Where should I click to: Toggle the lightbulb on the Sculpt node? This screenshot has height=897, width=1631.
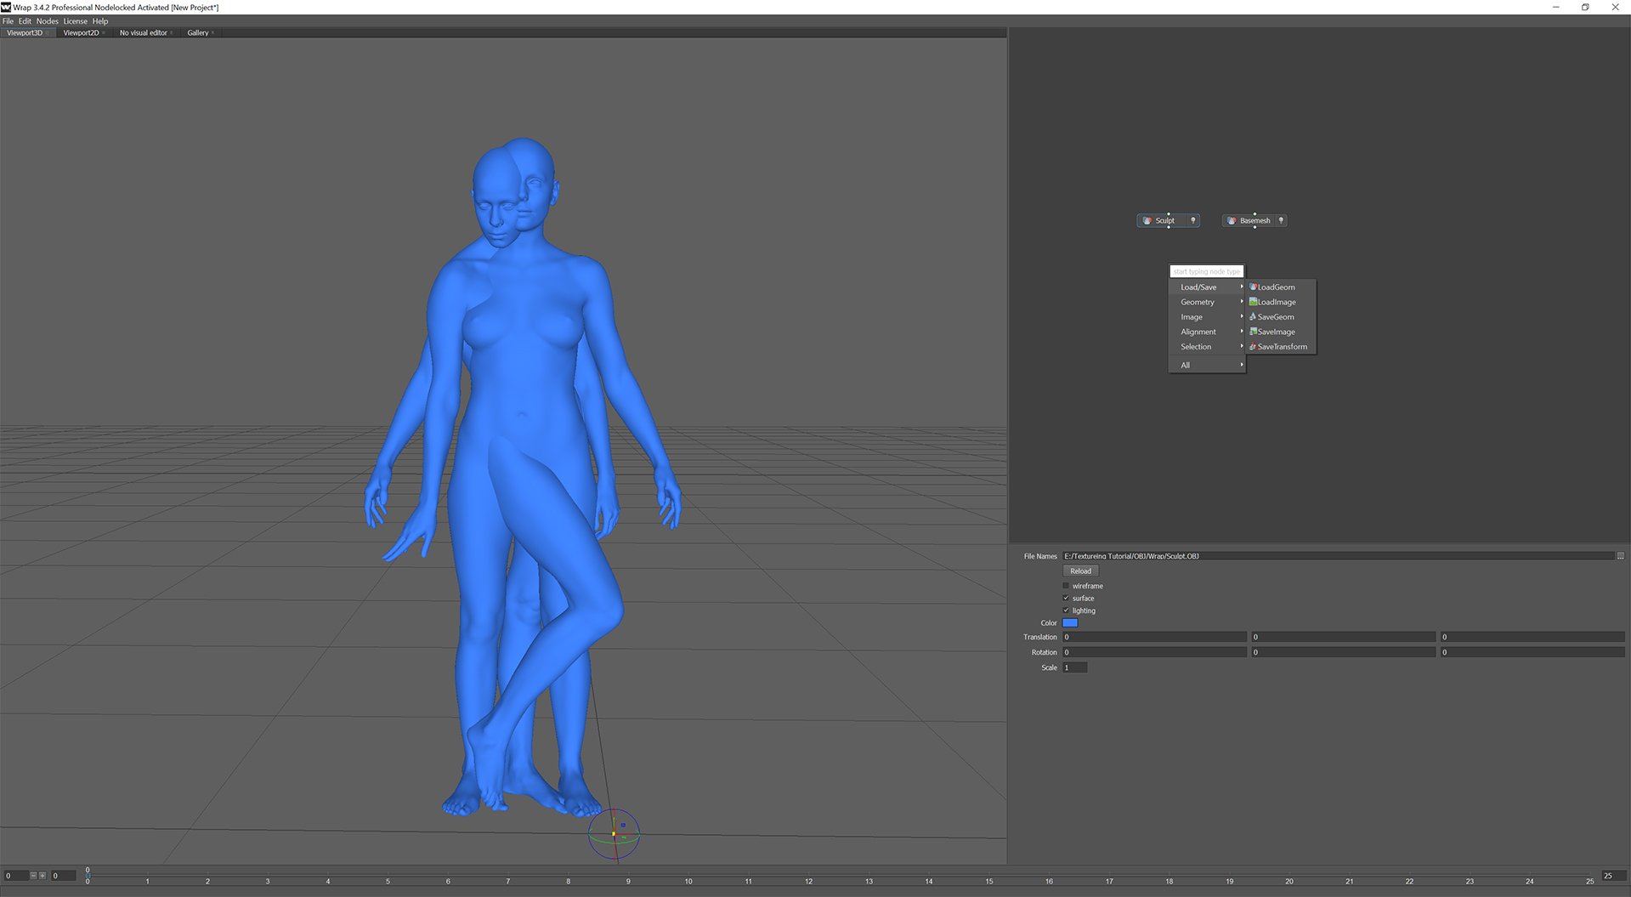point(1193,220)
